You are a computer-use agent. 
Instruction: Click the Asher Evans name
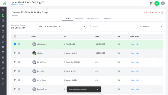click(42, 80)
